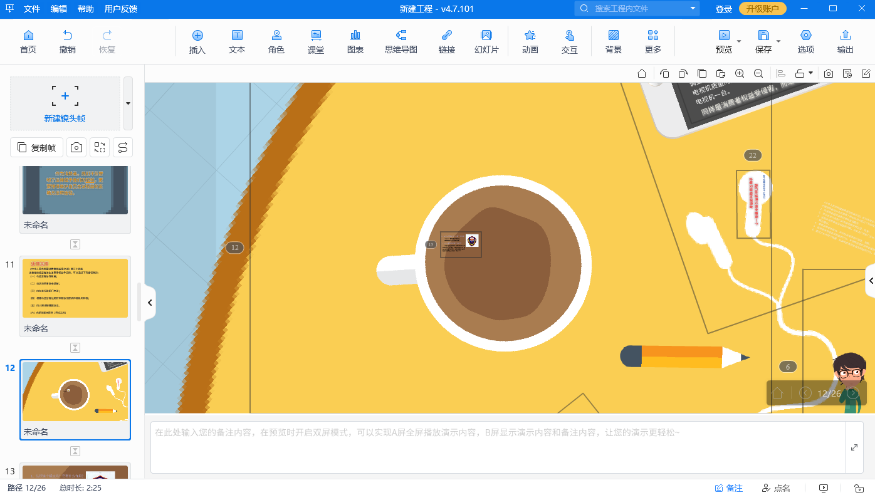Click the frame swap icon in sidebar
Image resolution: width=875 pixels, height=495 pixels.
[x=100, y=147]
